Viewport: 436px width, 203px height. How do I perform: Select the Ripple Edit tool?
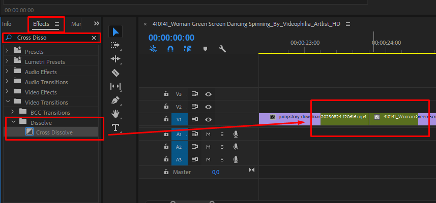pos(115,59)
